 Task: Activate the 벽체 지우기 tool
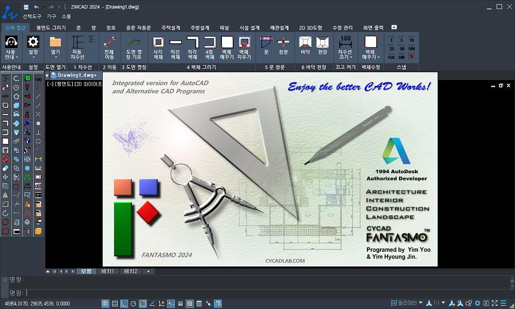coord(244,48)
